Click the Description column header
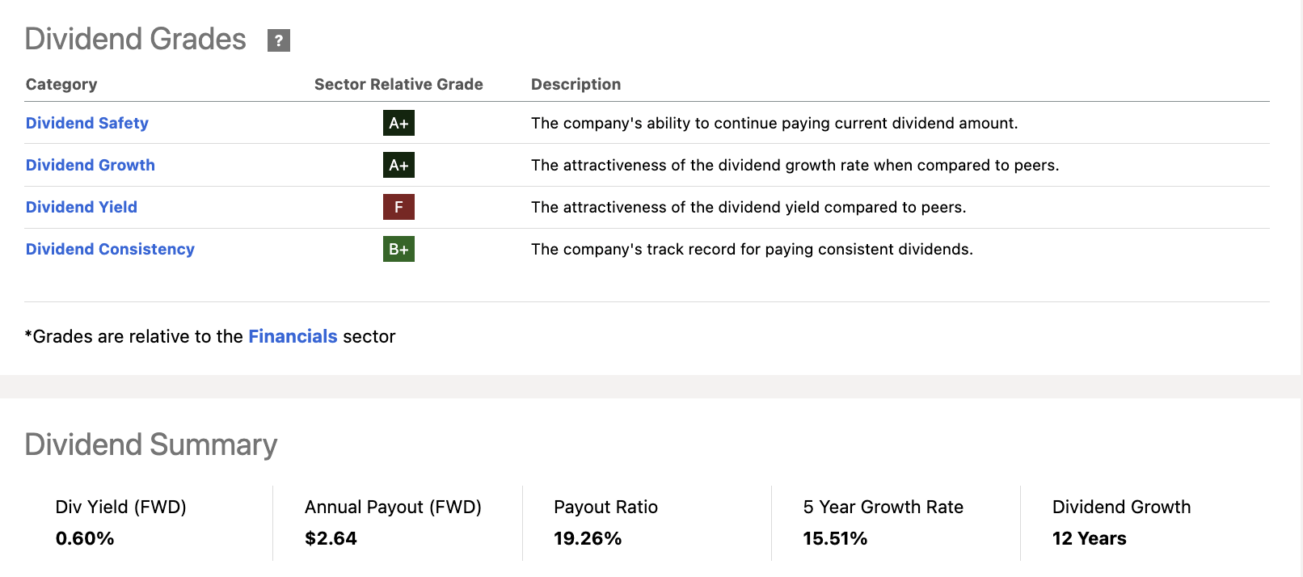This screenshot has width=1303, height=577. (x=576, y=84)
